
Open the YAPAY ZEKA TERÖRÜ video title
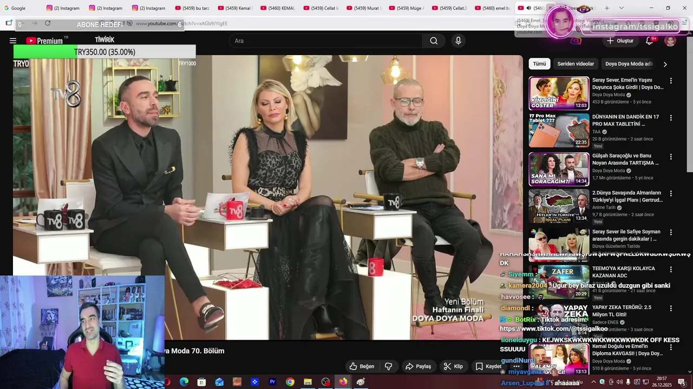[x=622, y=311]
